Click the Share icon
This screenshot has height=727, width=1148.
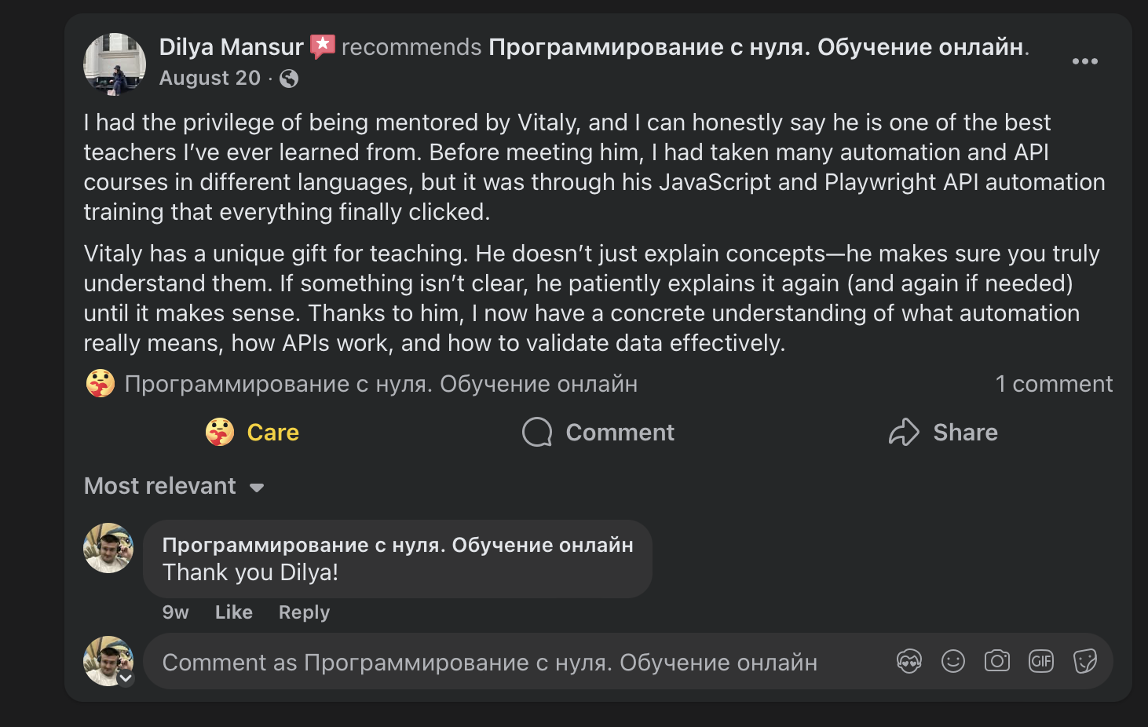(905, 432)
